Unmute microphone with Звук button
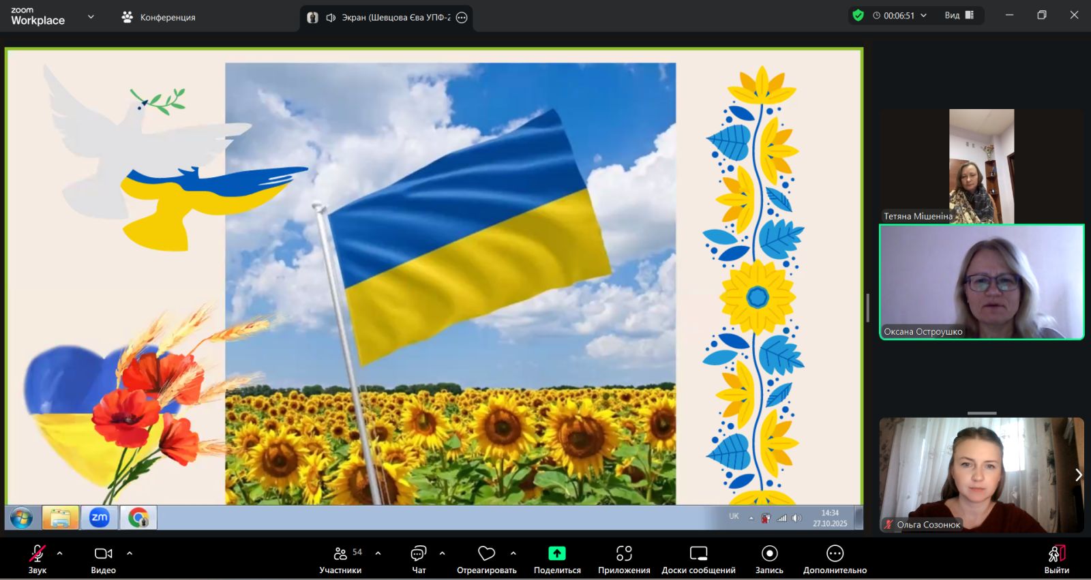Image resolution: width=1091 pixels, height=580 pixels. [x=38, y=559]
